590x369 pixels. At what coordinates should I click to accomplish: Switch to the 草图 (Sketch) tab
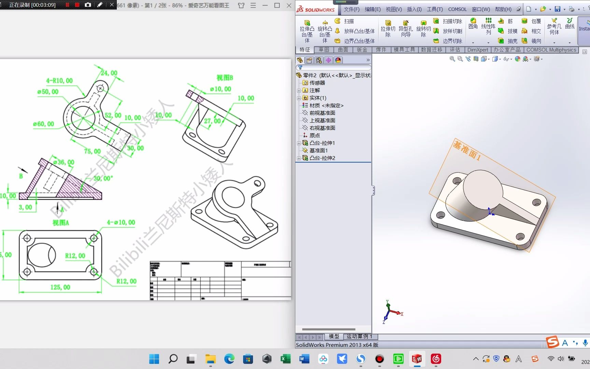[324, 50]
